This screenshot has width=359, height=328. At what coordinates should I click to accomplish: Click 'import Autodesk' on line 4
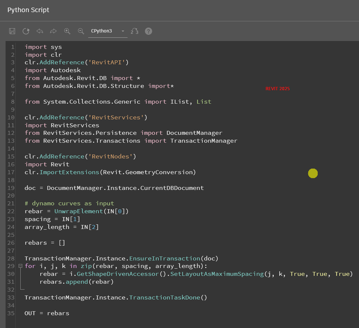coord(53,70)
